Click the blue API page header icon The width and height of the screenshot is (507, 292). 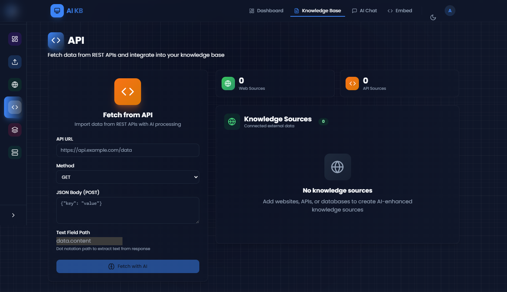tap(56, 40)
